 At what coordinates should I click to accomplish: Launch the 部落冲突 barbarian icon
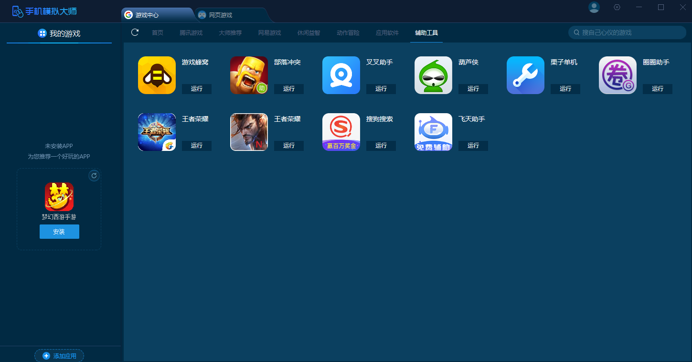click(249, 75)
